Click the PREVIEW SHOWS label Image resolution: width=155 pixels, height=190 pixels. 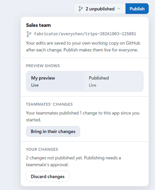point(43,66)
